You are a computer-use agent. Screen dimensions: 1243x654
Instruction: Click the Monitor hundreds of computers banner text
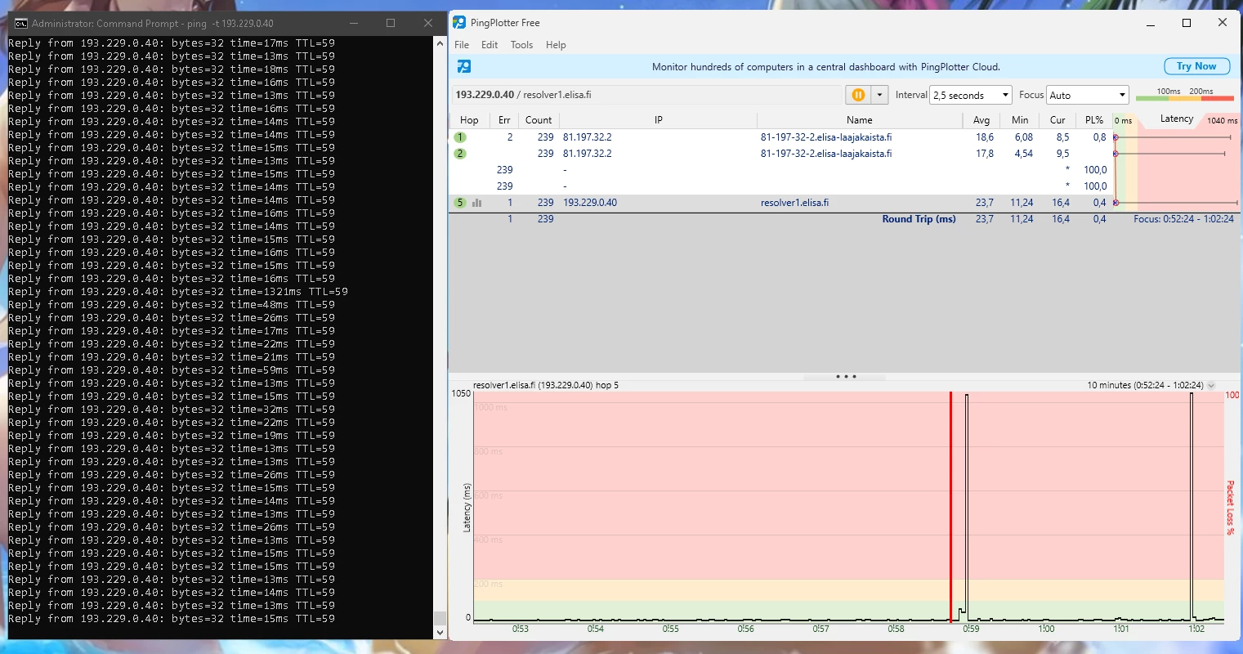[826, 67]
